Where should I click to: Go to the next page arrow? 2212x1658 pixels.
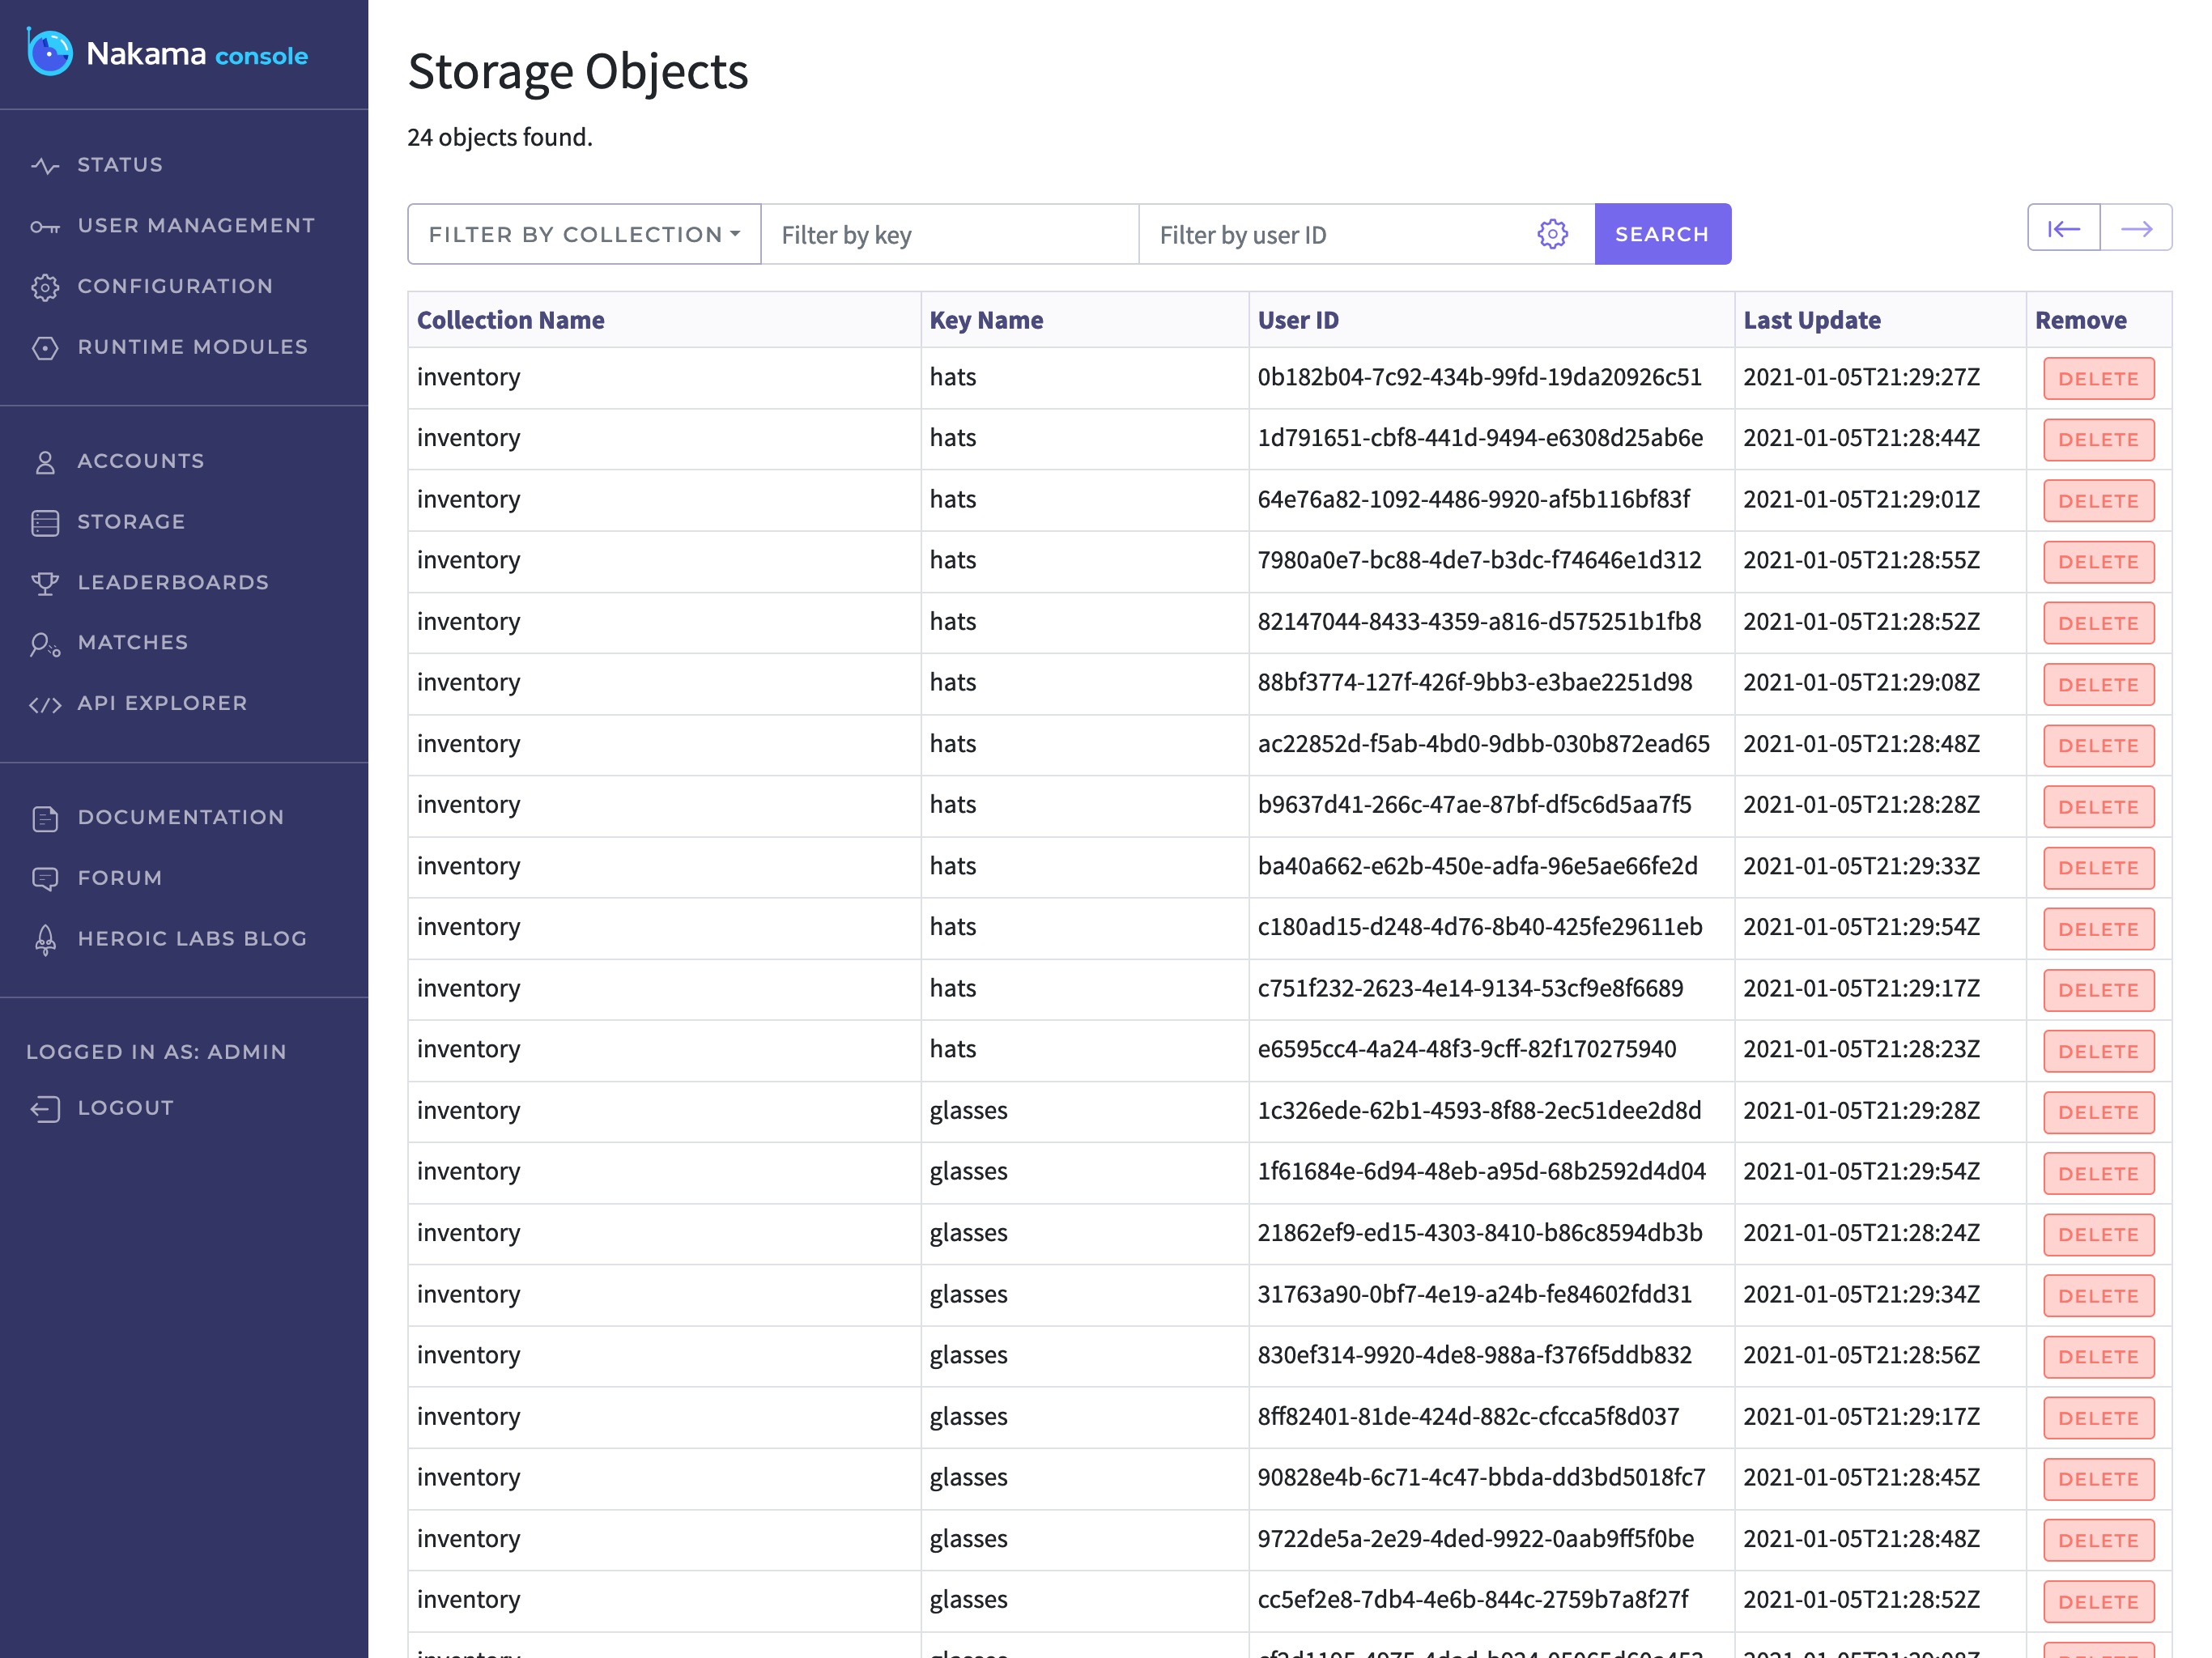click(x=2136, y=229)
